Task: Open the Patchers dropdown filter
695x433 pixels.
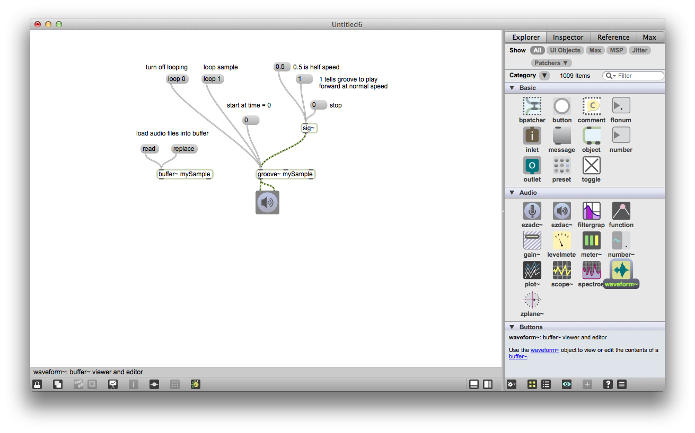Action: pos(551,63)
